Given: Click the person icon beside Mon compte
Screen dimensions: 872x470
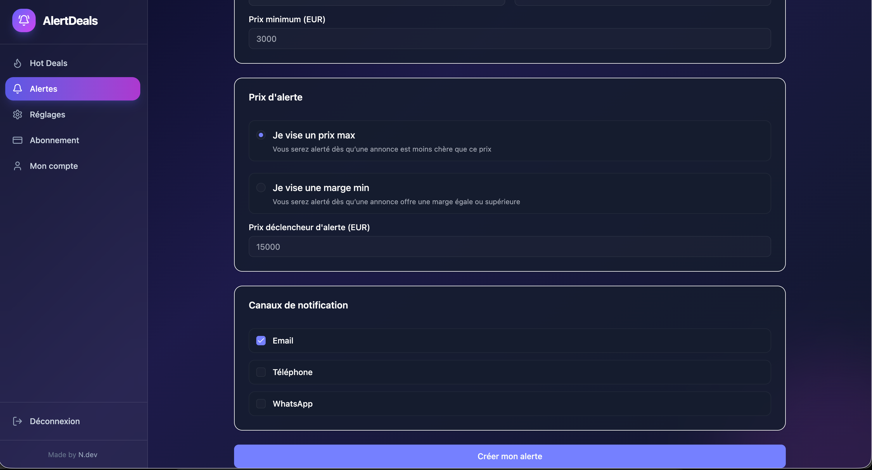Looking at the screenshot, I should coord(17,166).
